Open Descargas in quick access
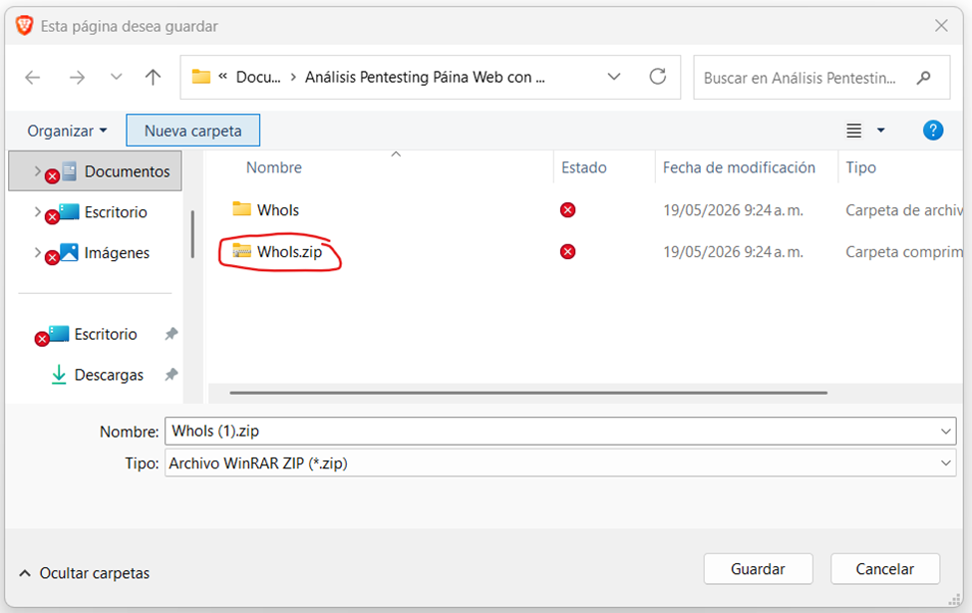 109,375
